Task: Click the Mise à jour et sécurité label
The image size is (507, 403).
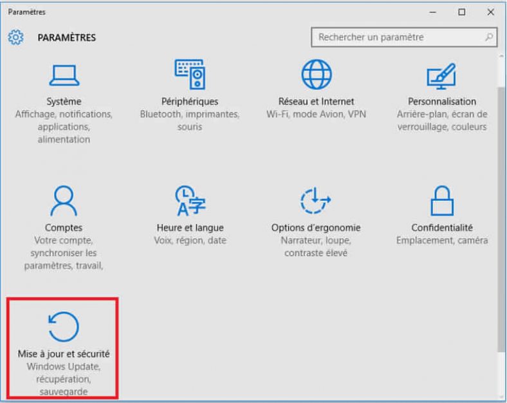Action: 64,354
